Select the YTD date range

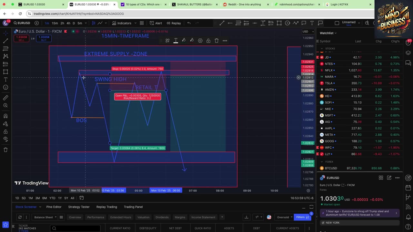click(52, 198)
